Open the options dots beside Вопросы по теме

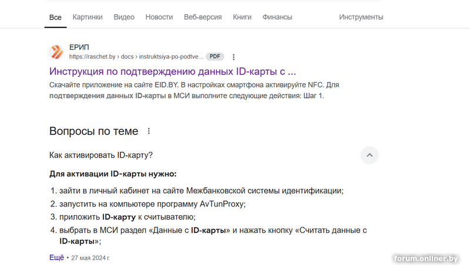149,131
